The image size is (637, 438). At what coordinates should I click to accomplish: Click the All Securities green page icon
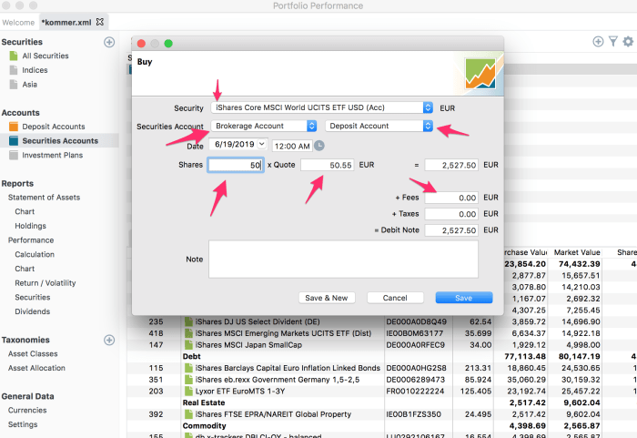14,56
